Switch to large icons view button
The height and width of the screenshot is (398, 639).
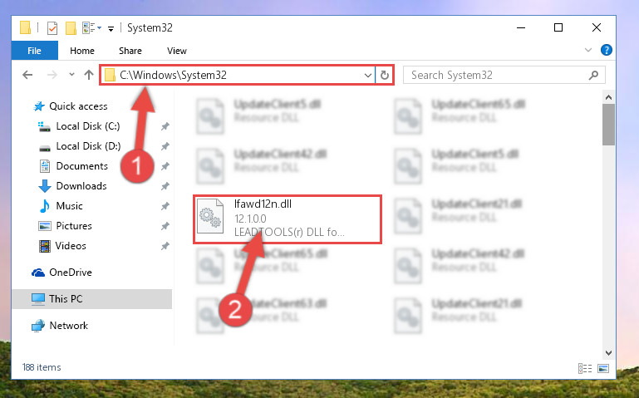tap(602, 368)
